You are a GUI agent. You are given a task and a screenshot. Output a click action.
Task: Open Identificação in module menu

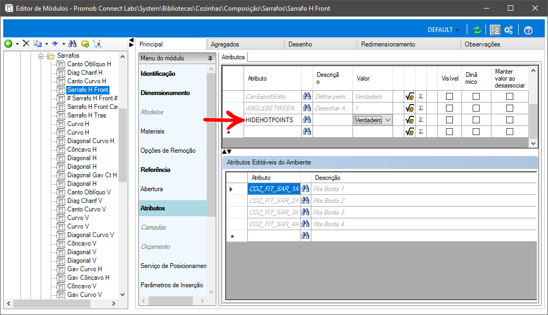click(158, 74)
